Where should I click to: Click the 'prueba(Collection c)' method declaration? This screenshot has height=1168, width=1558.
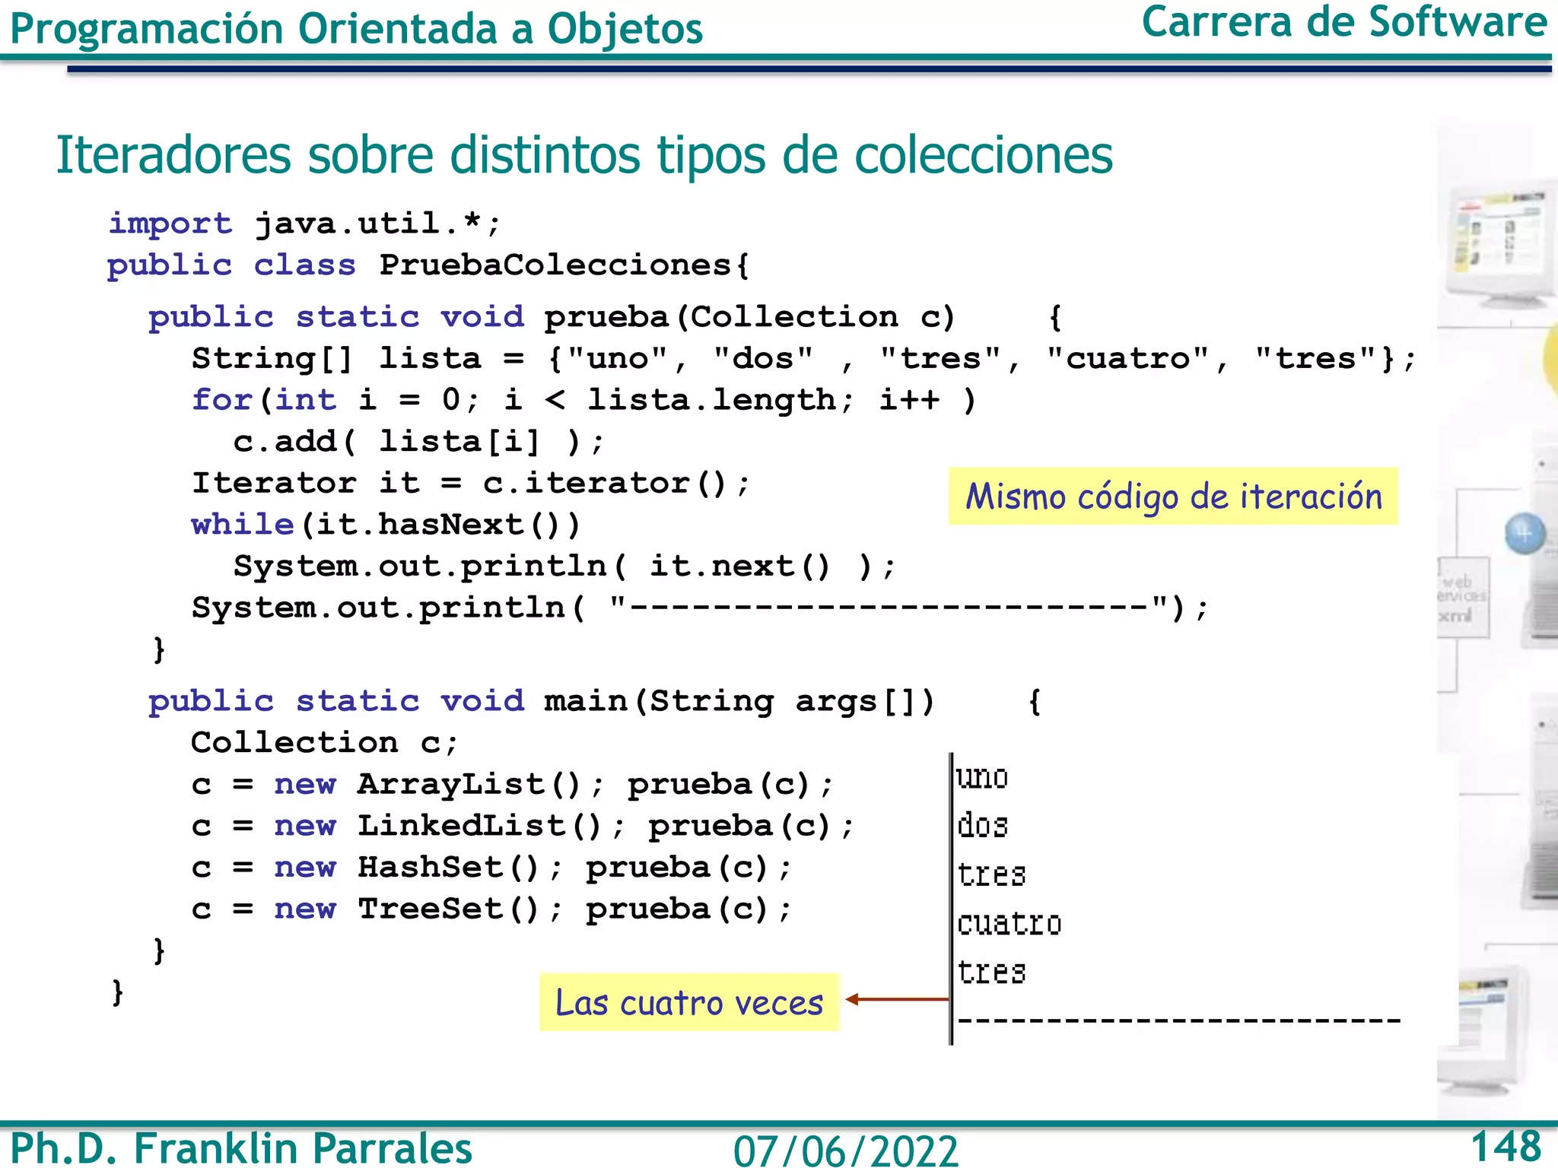606,317
